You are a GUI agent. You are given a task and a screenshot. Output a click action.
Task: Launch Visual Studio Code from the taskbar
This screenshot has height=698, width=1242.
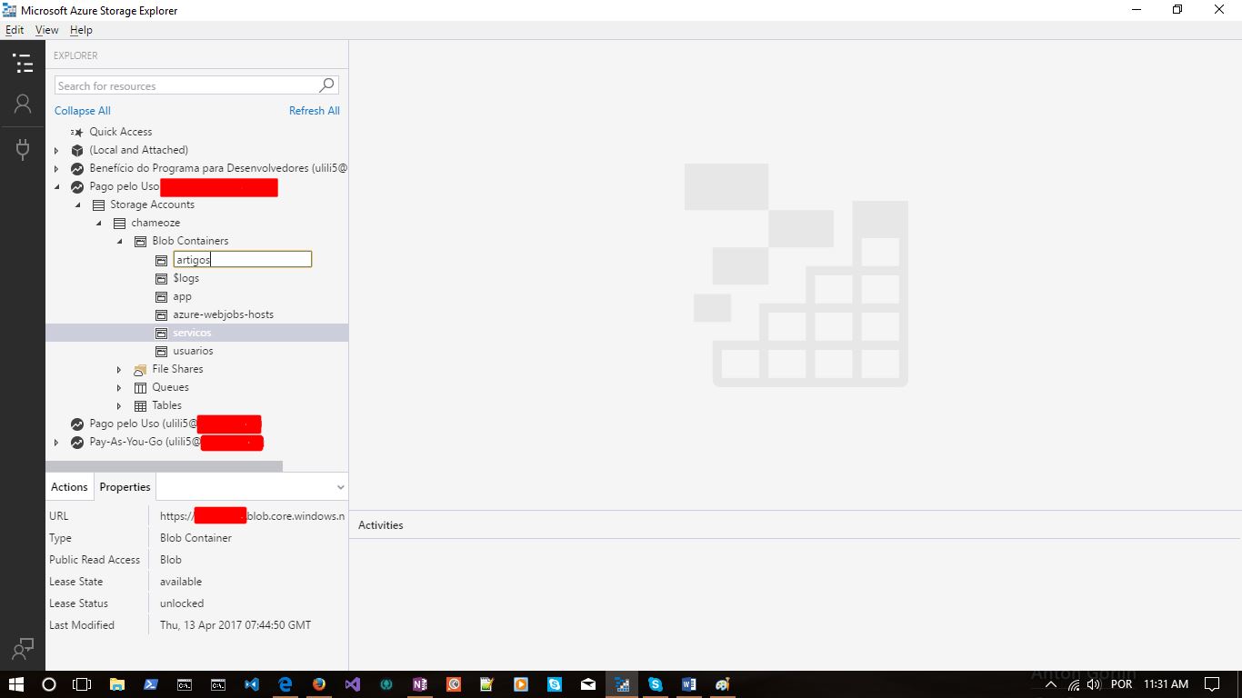point(252,684)
